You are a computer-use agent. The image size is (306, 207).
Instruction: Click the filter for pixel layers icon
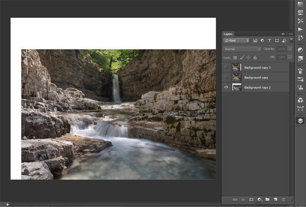pyautogui.click(x=255, y=41)
